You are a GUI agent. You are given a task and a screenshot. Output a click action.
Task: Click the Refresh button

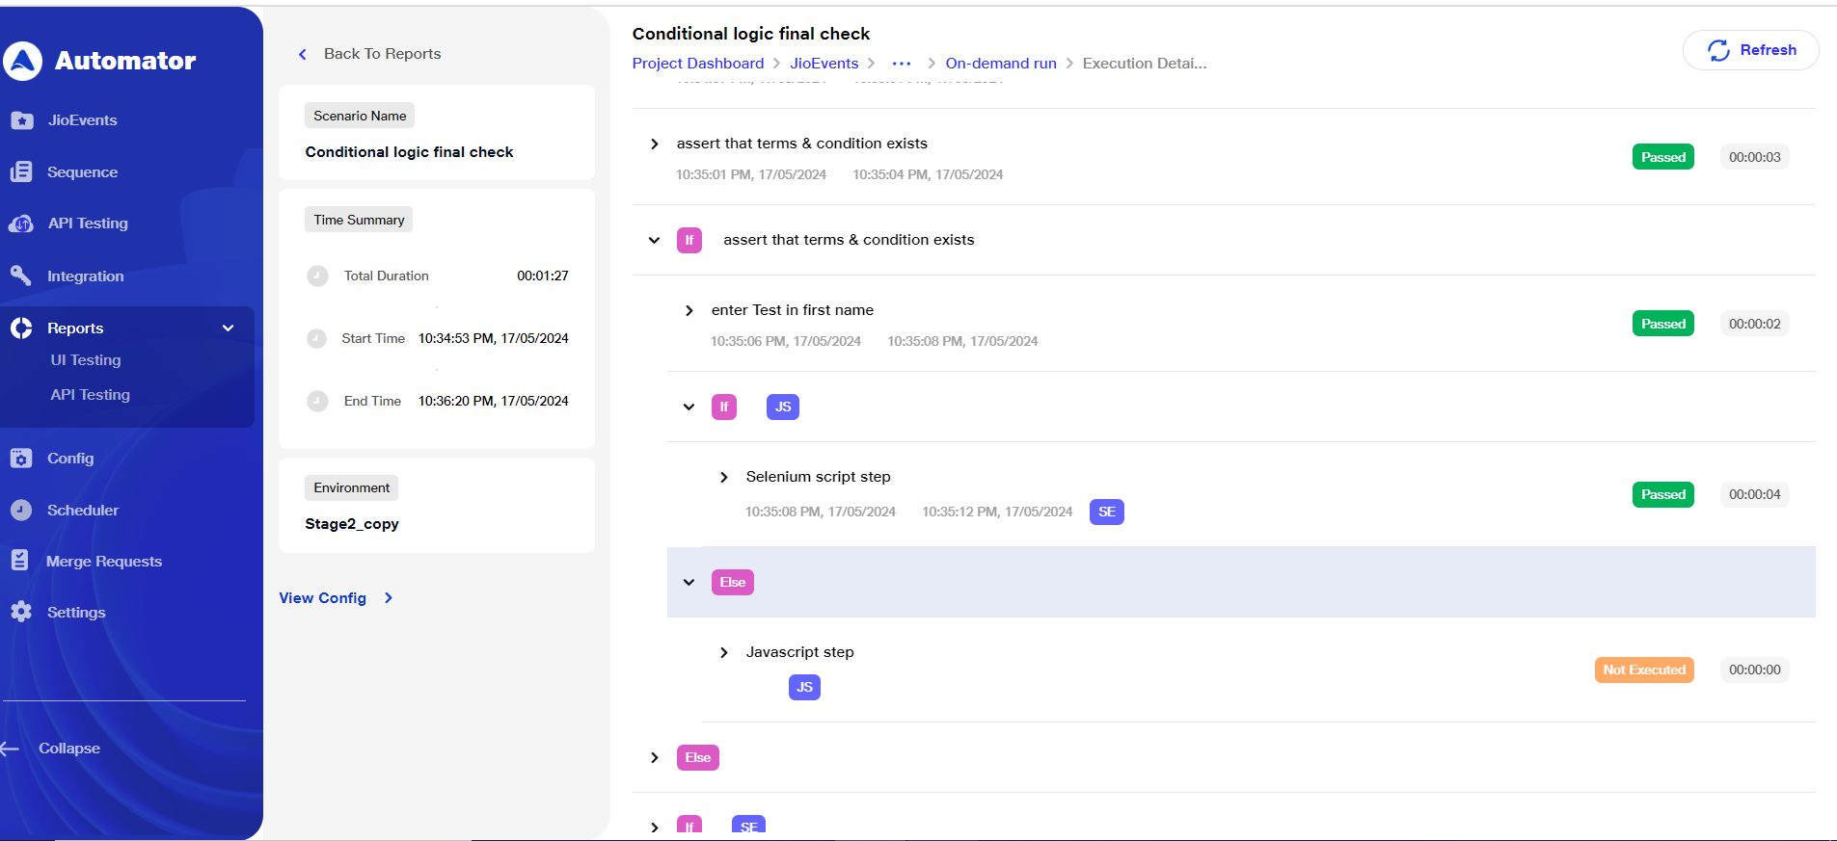[1750, 50]
